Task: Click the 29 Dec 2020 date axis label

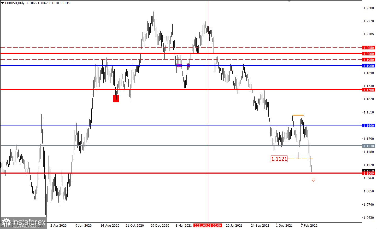Action: [160, 225]
